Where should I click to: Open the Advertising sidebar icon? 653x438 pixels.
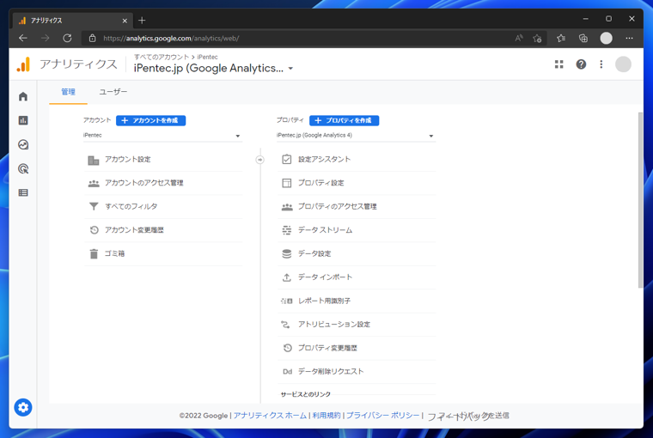point(23,168)
